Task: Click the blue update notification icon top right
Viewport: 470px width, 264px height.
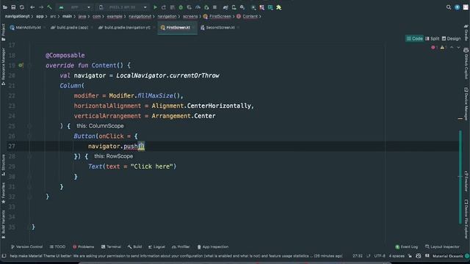Action: (457, 7)
